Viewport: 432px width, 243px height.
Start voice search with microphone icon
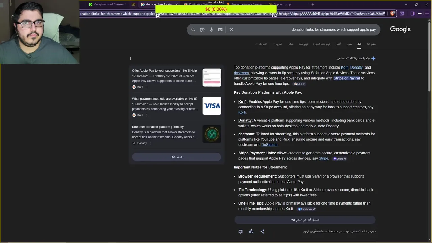coord(211,30)
